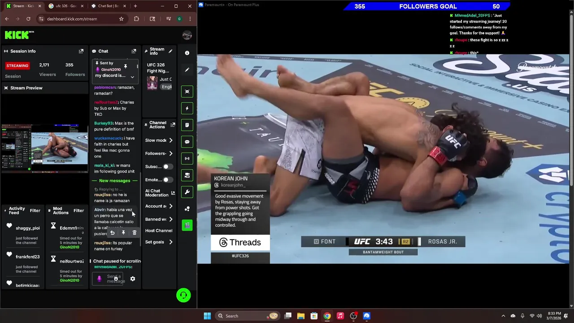
Task: Open the pinned message three-dot menu
Action: pos(137,66)
